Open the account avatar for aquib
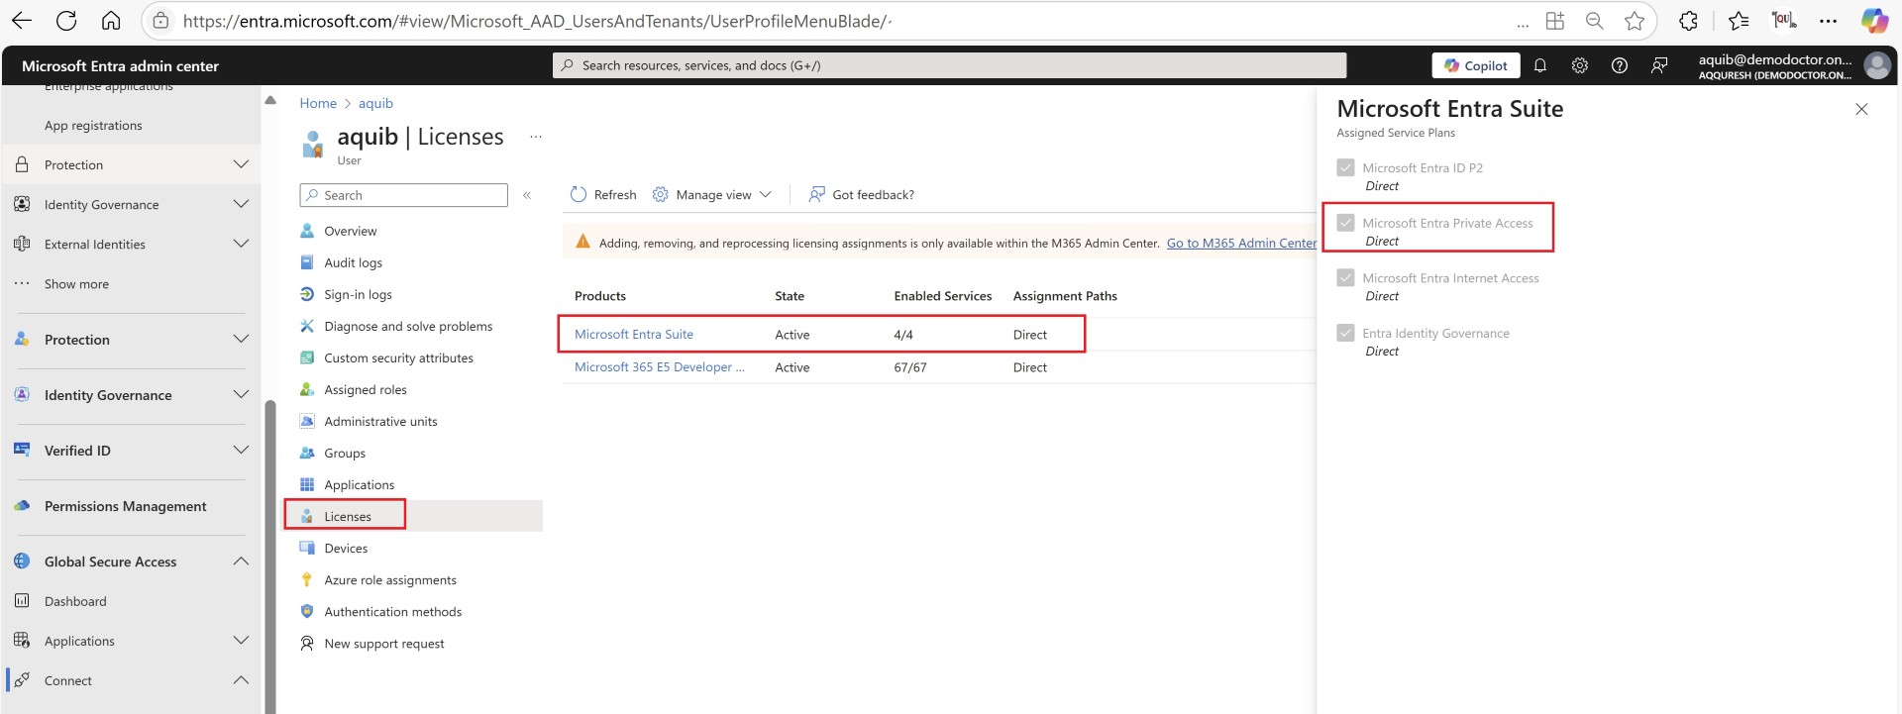The image size is (1902, 714). click(1877, 65)
